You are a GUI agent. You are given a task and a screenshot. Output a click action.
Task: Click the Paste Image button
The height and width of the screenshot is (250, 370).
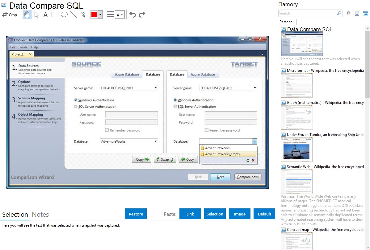239,214
